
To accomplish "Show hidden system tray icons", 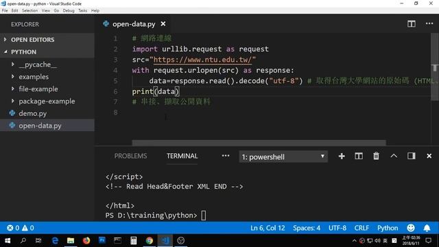I will (354, 241).
